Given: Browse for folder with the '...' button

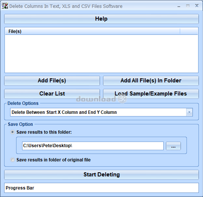Looking at the screenshot, I should [x=173, y=146].
